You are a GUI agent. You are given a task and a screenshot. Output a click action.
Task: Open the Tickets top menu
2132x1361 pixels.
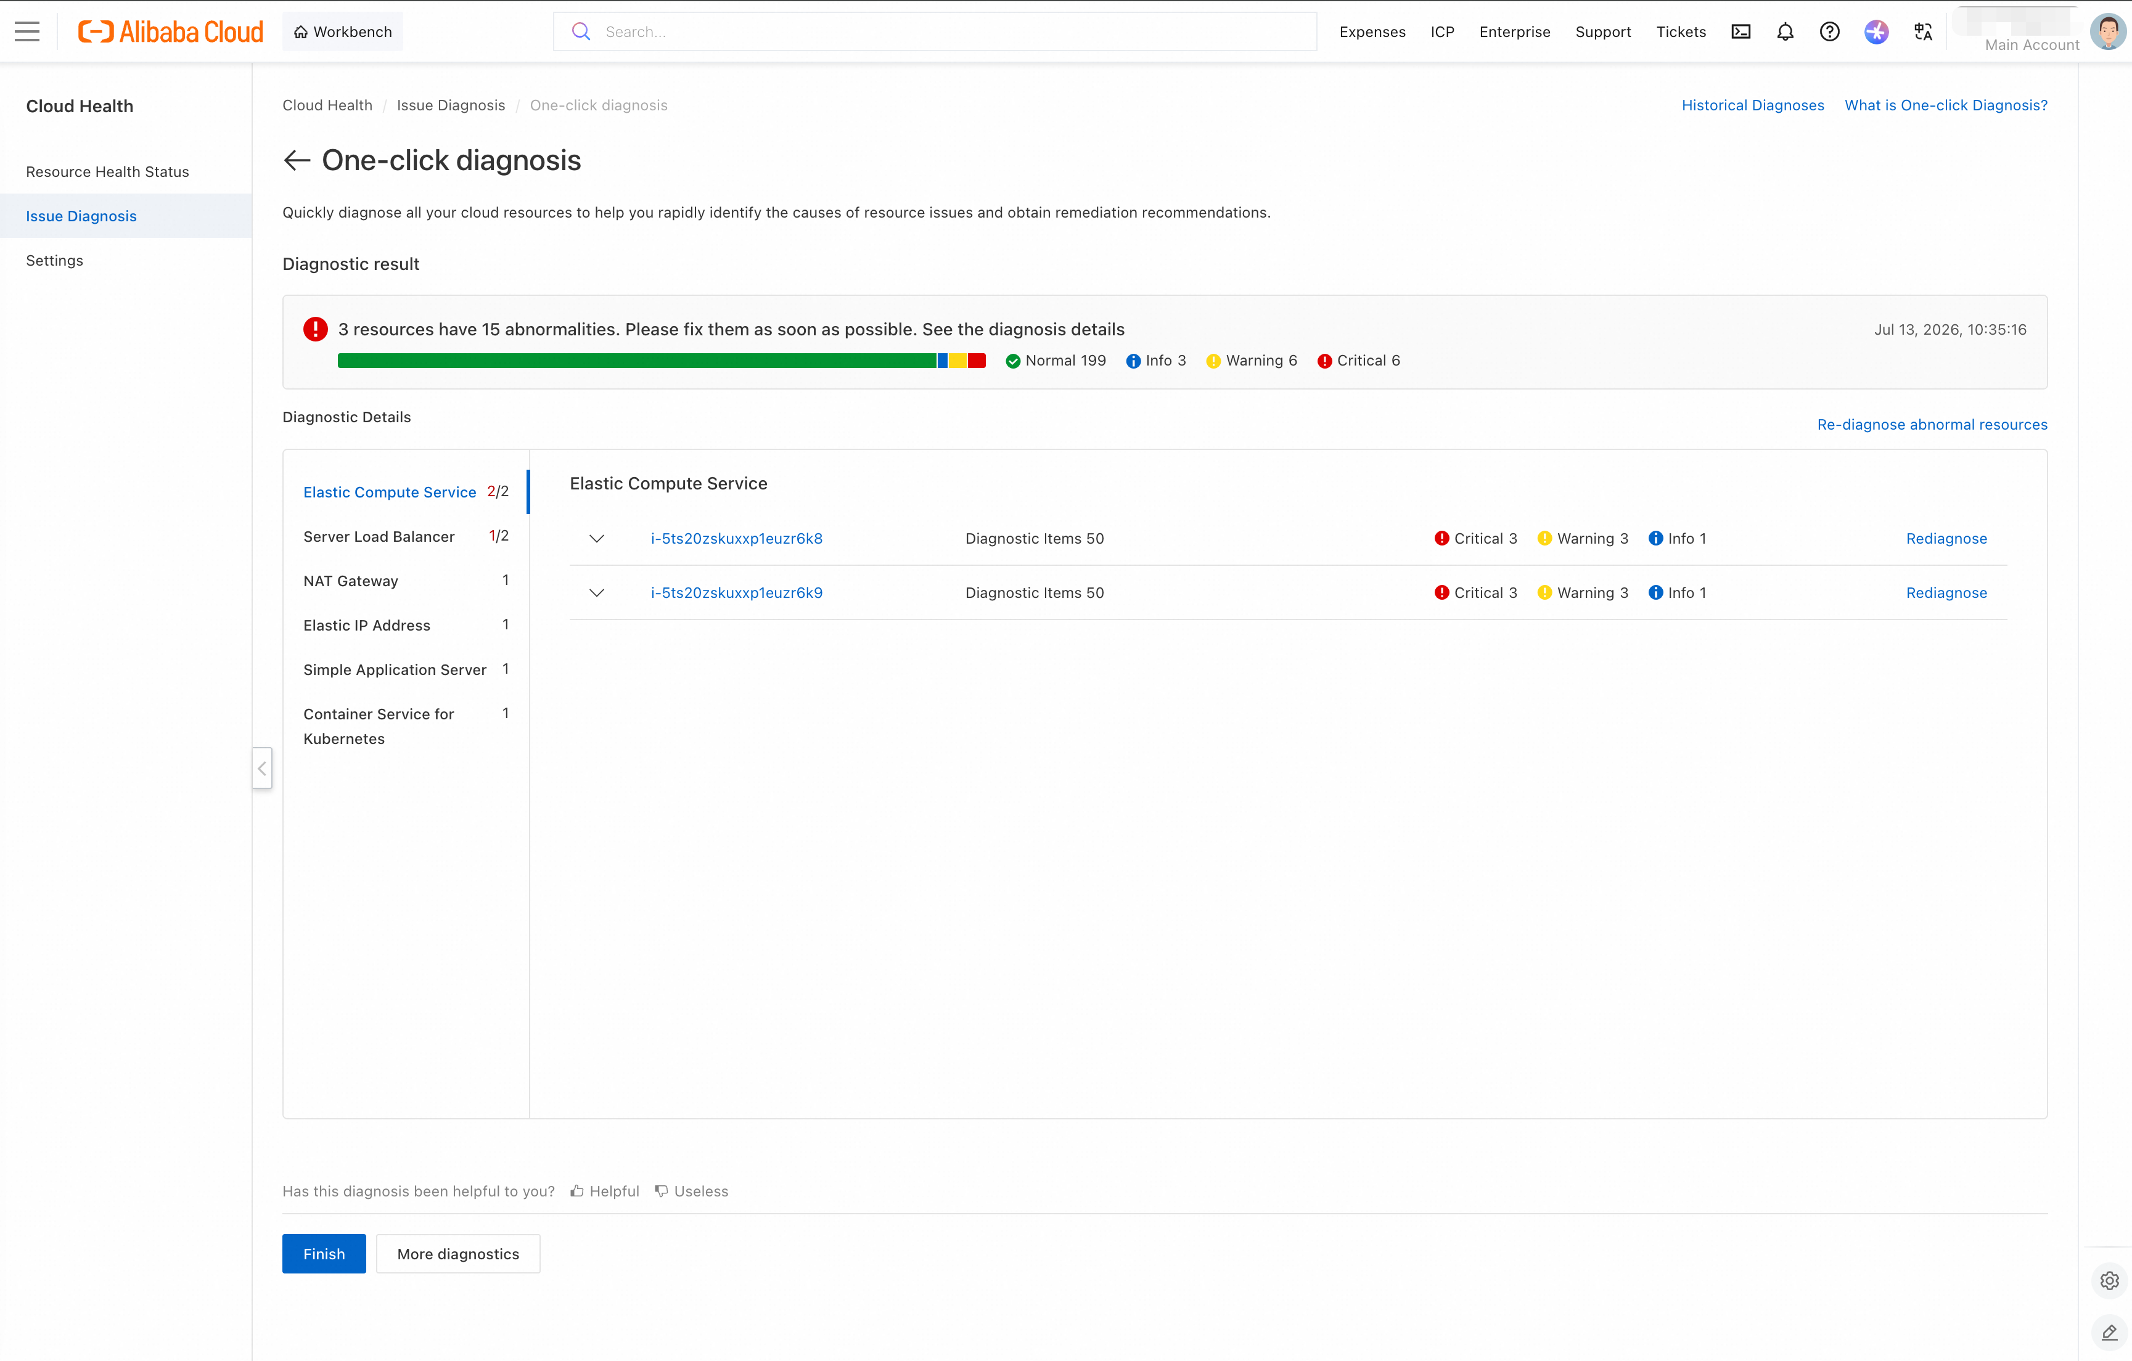[x=1681, y=32]
